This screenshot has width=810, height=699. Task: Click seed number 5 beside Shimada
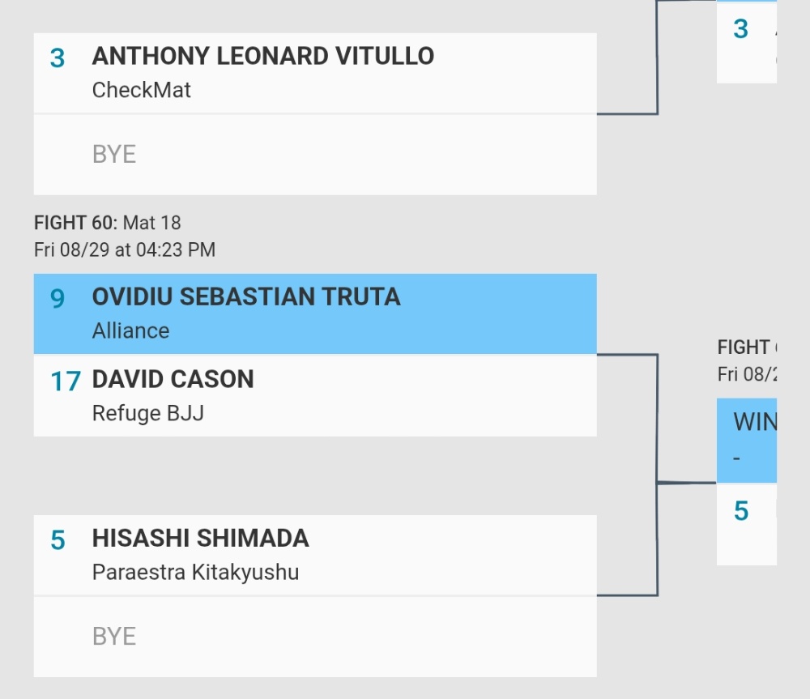[58, 540]
